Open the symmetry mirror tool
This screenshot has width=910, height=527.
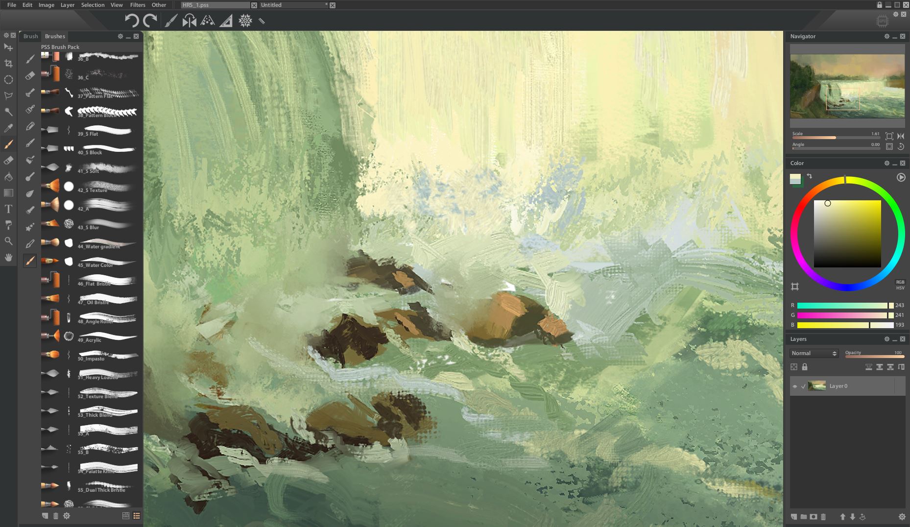tap(189, 21)
